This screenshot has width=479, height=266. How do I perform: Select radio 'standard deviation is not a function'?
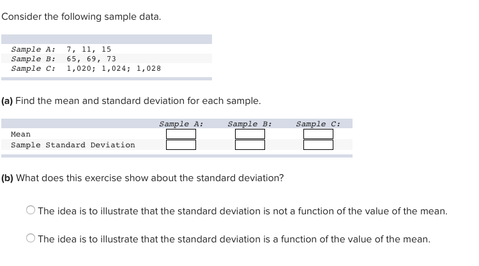(31, 211)
